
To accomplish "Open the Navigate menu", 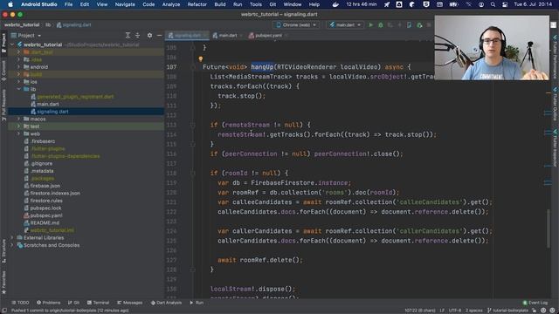I will coord(125,4).
